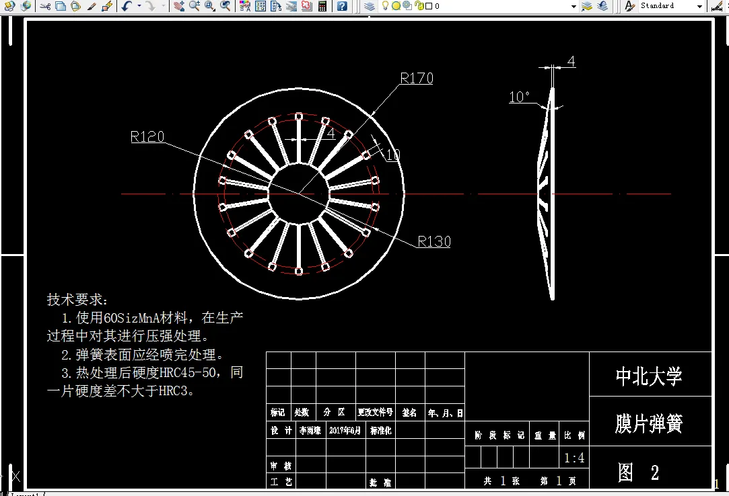This screenshot has width=729, height=496.
Task: Click Make Object's Layer Current icon
Action: point(587,6)
